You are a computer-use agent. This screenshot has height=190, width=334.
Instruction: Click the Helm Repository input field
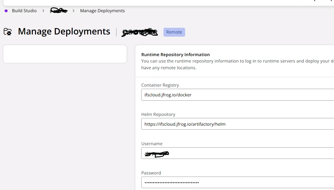[238, 124]
